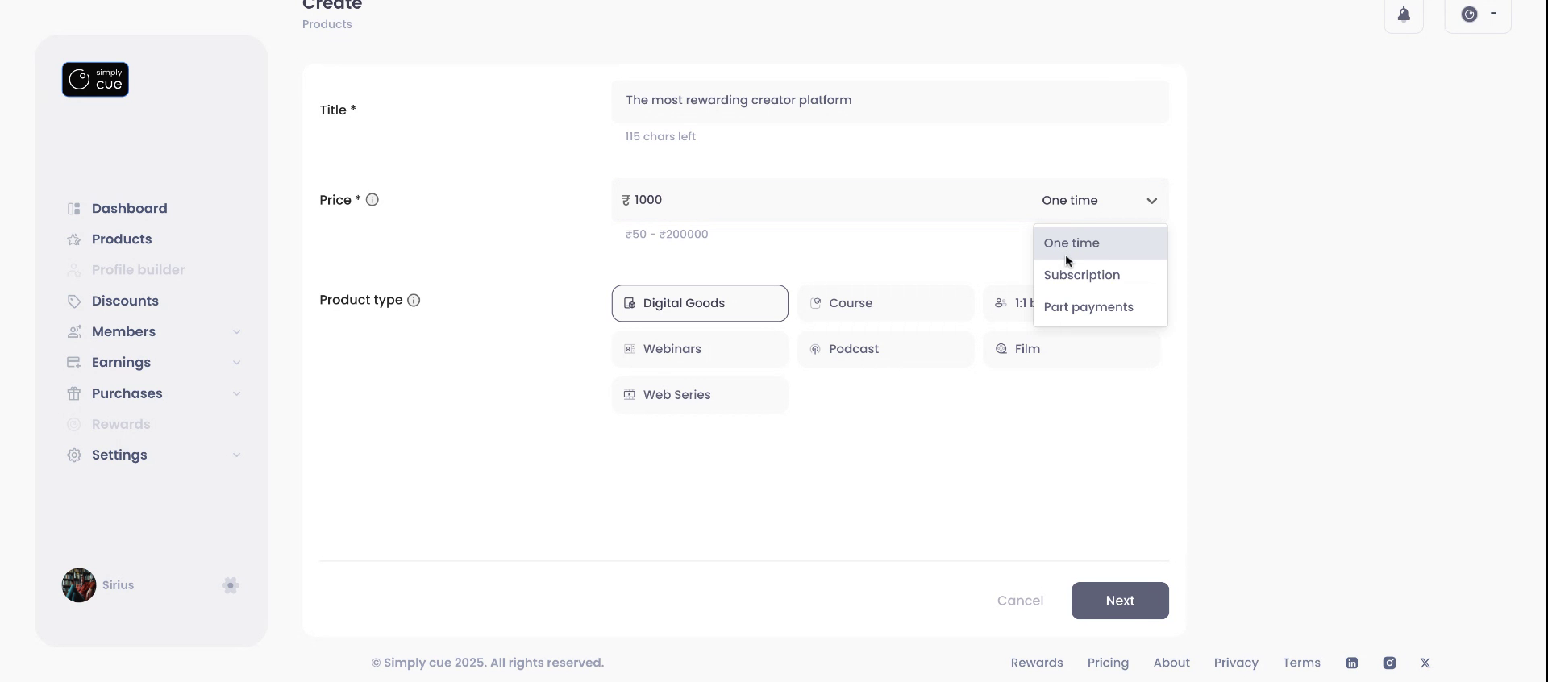Open the Instagram footer icon
1548x682 pixels.
[x=1389, y=663]
